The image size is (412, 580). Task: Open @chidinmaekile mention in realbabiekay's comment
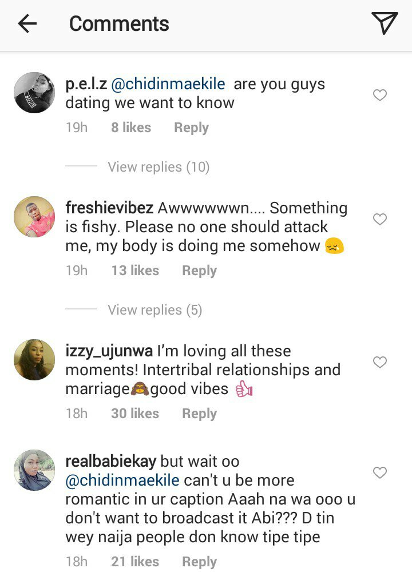[122, 480]
